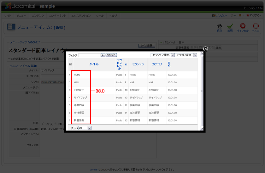The height and width of the screenshot is (173, 265).
Task: Open the セクション選択 dropdown
Action: tap(163, 55)
